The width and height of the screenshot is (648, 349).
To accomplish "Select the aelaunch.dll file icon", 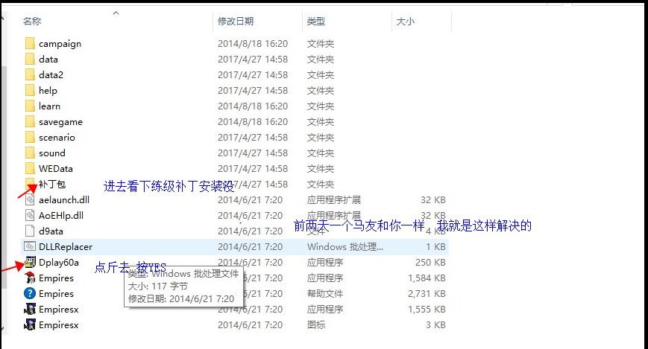I will pos(30,199).
